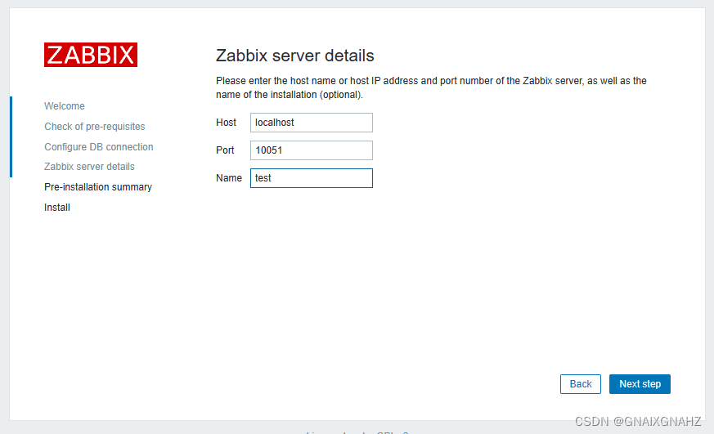Select Check of pre-requisites step
This screenshot has width=714, height=434.
[95, 127]
